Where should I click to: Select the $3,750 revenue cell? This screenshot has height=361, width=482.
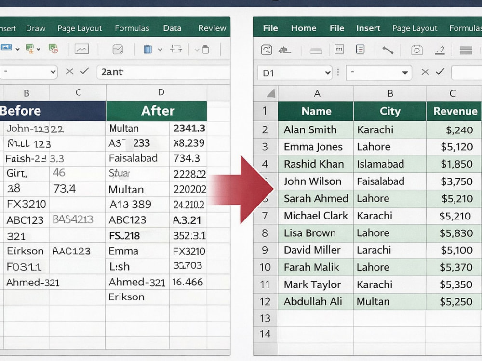(454, 181)
